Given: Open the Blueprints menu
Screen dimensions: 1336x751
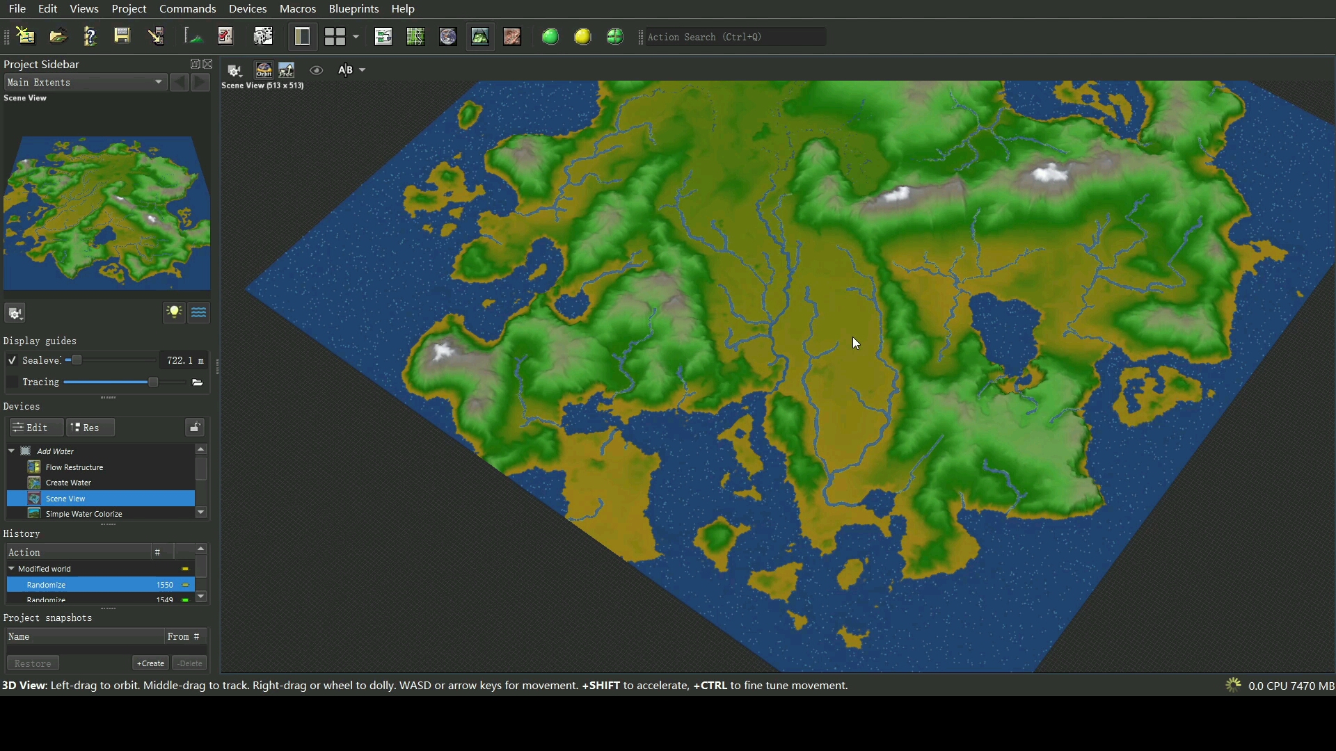Looking at the screenshot, I should click(353, 8).
